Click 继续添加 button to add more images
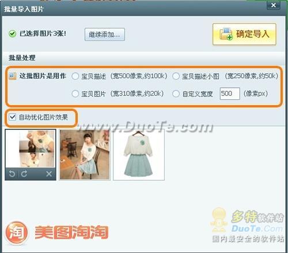The image size is (288, 253). tap(105, 35)
